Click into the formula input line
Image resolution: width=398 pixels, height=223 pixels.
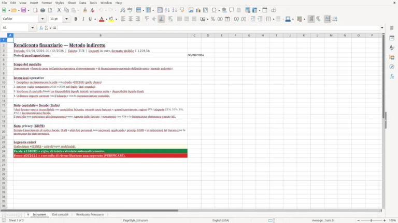tap(218, 28)
